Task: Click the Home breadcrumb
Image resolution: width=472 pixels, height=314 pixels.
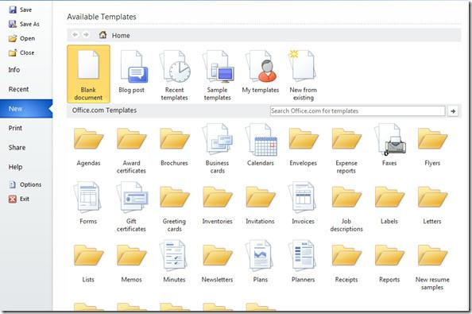Action: click(x=114, y=35)
